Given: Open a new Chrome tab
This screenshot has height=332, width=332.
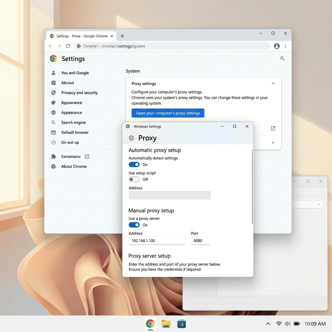Looking at the screenshot, I should click(122, 36).
